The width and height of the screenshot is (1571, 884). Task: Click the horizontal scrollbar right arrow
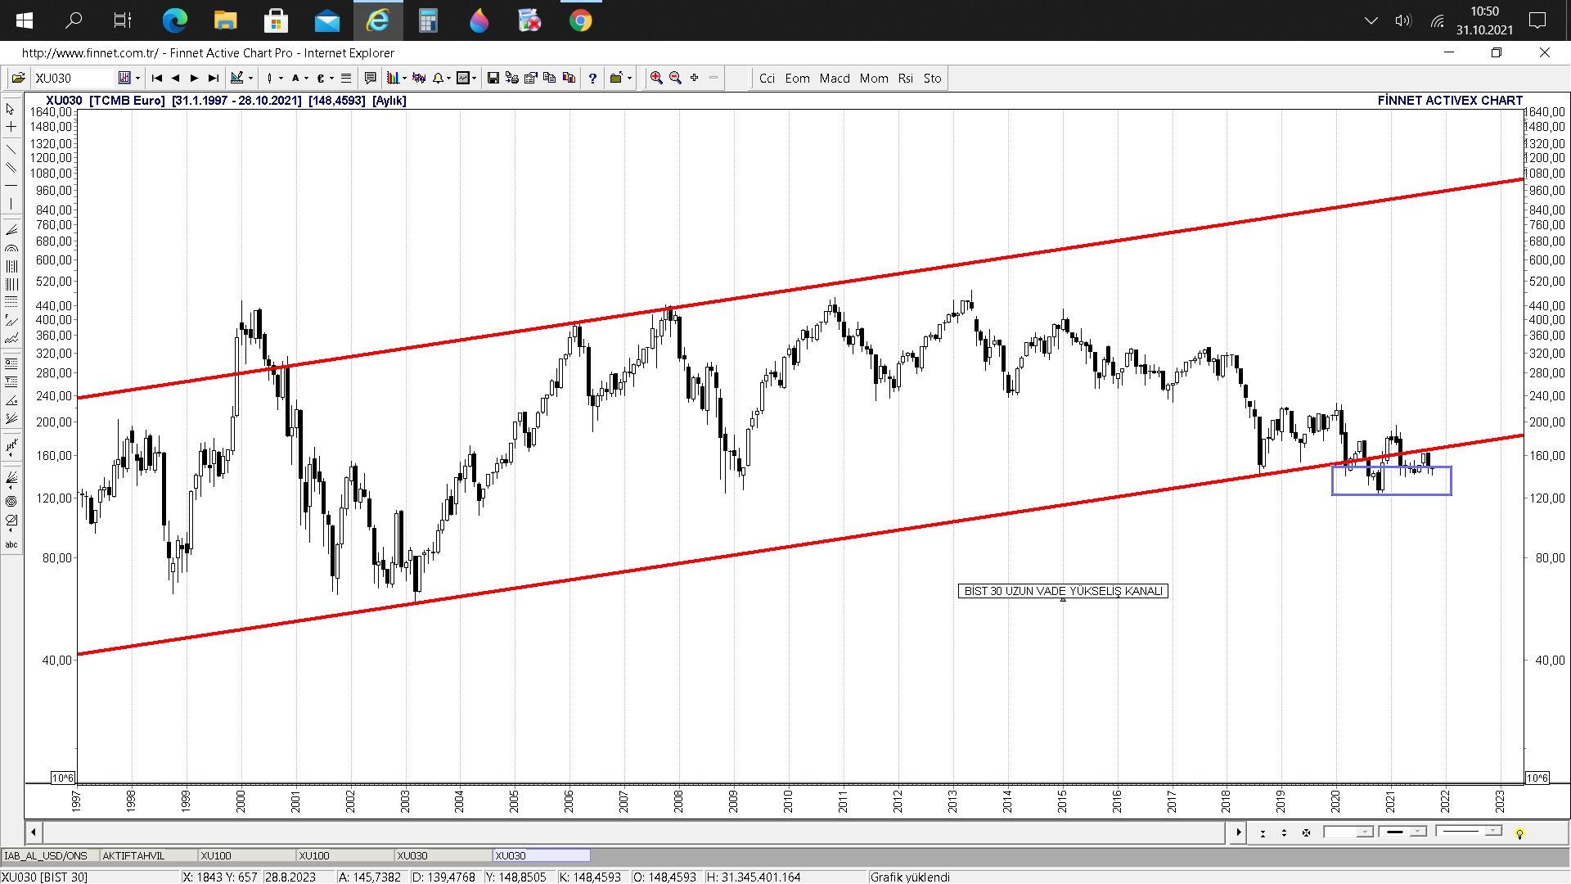click(1238, 832)
